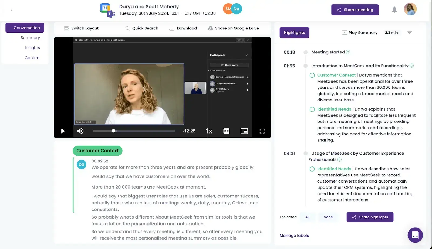Go back using the left chevron arrow

[12, 10]
